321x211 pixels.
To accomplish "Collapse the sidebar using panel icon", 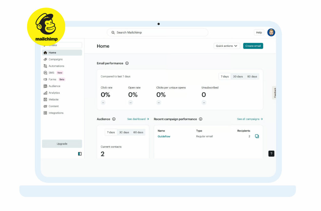I will point(80,154).
